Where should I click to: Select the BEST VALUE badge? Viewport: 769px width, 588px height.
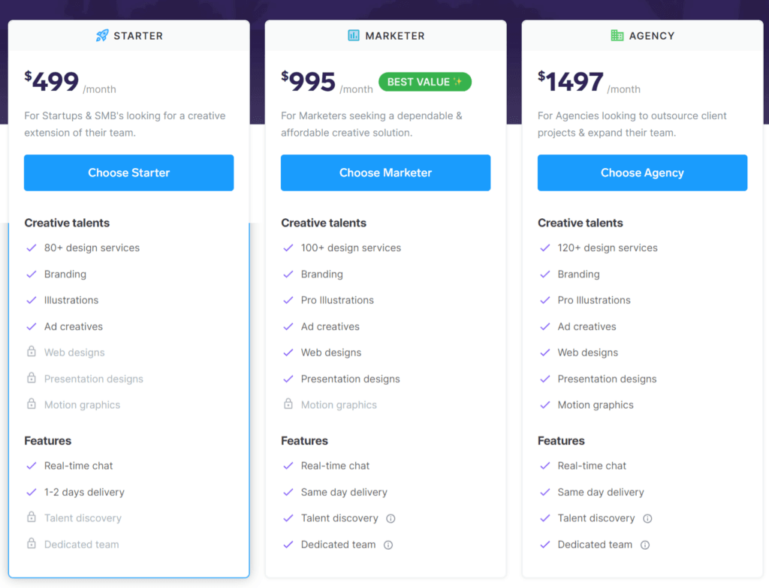click(x=425, y=82)
